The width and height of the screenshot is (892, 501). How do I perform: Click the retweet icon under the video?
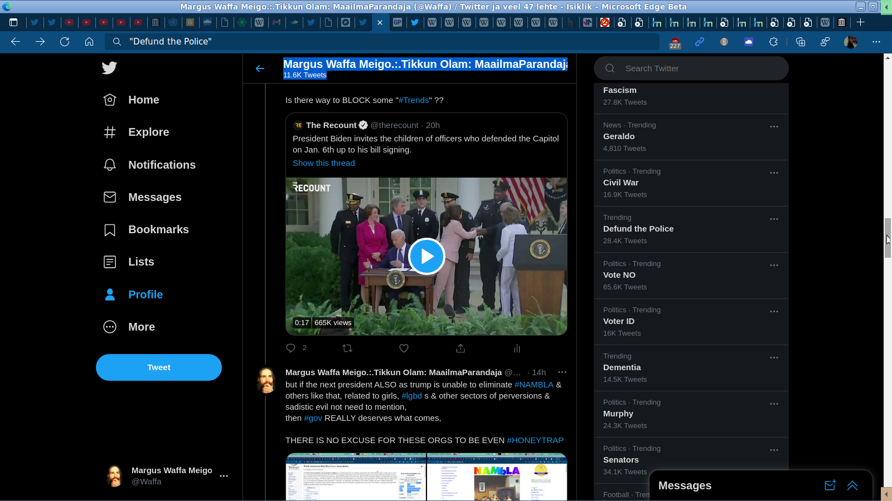click(x=347, y=348)
